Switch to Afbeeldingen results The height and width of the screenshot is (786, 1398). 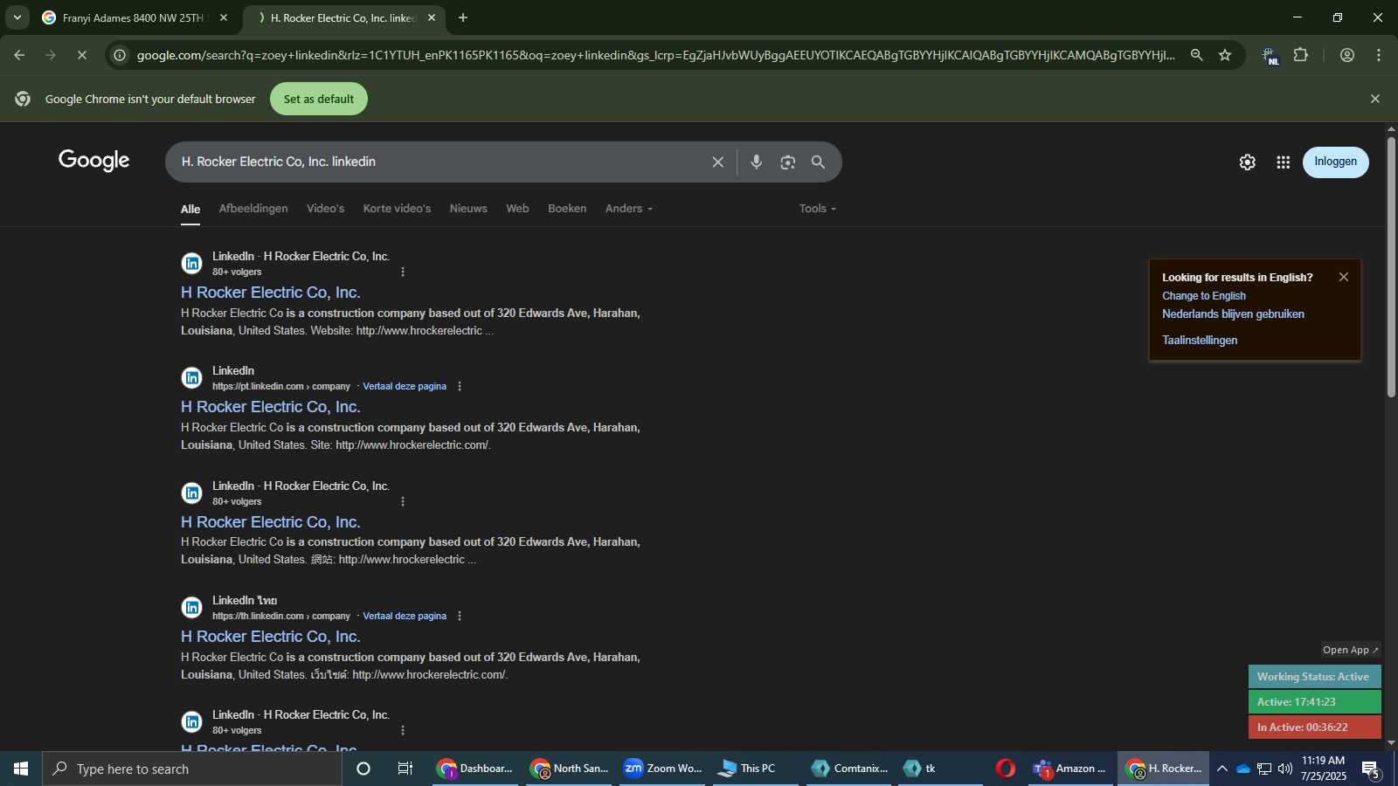coord(253,209)
